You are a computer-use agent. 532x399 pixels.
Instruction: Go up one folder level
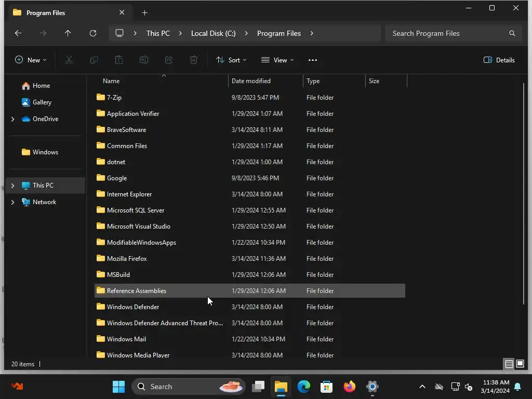point(68,33)
